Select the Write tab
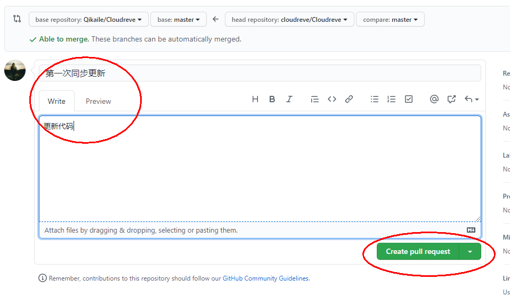This screenshot has height=296, width=510. 56,101
